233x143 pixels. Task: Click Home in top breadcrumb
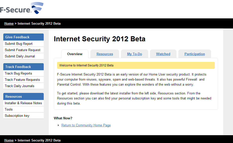click(x=9, y=23)
